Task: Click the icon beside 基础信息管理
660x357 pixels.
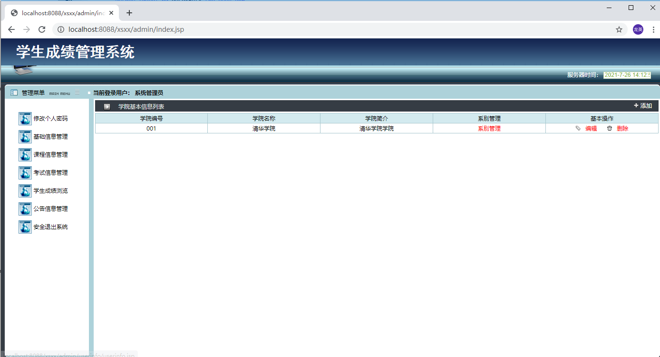Action: point(25,137)
